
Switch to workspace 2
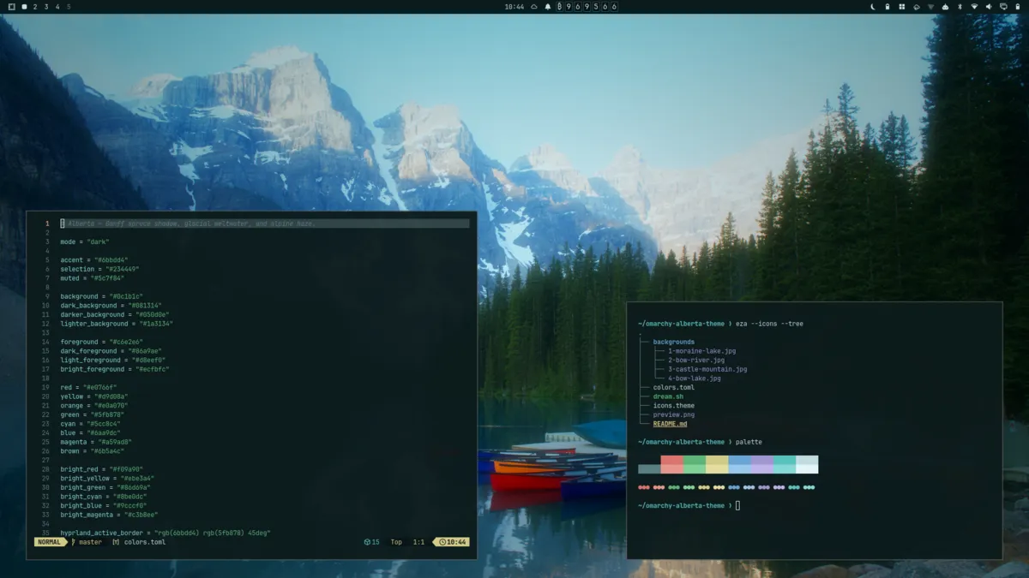(35, 7)
